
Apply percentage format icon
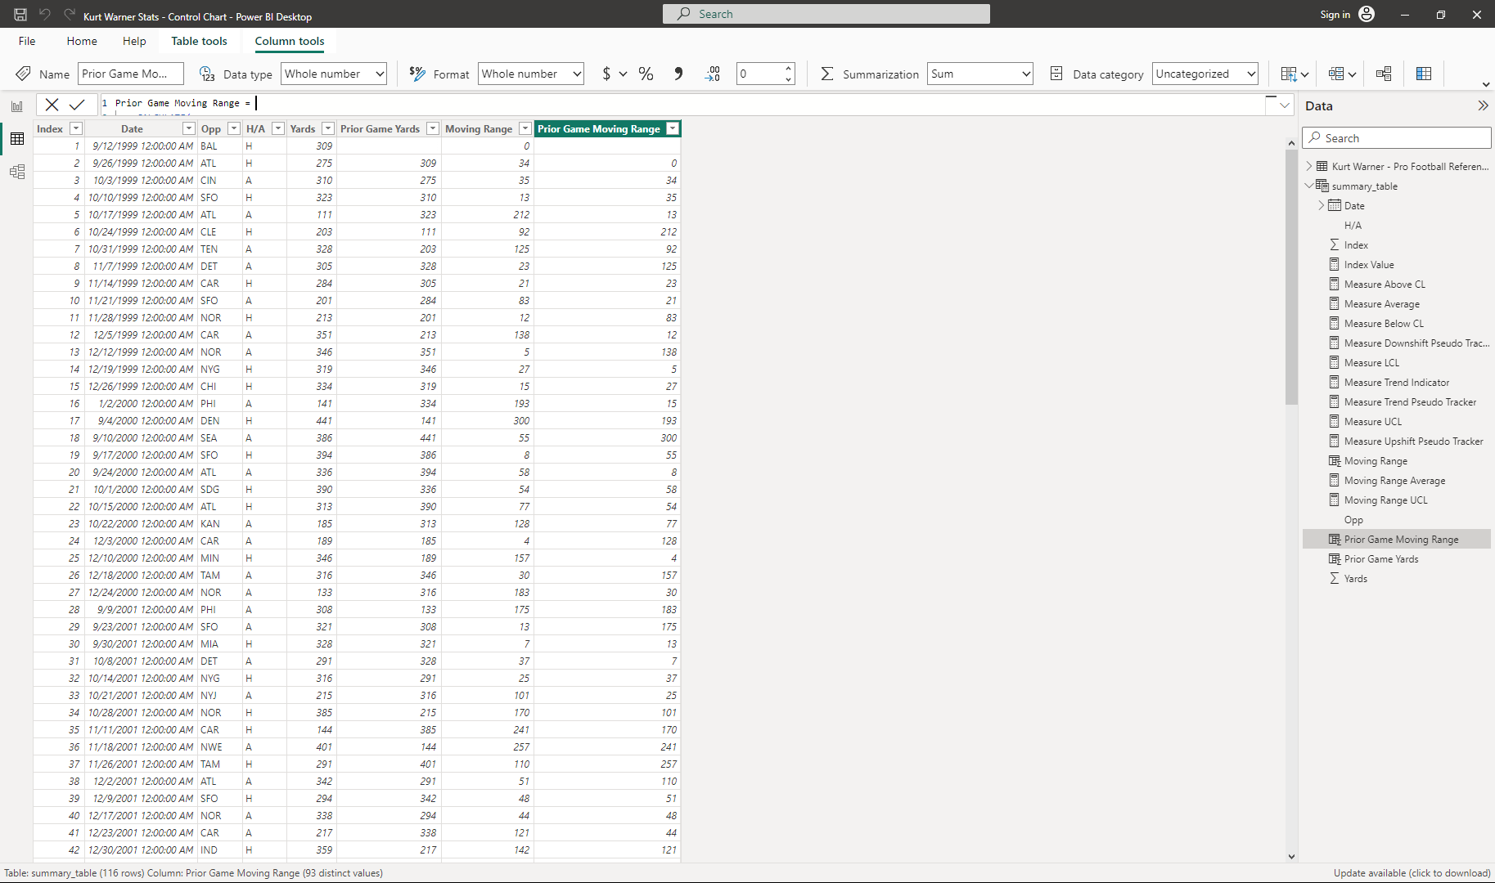(646, 74)
